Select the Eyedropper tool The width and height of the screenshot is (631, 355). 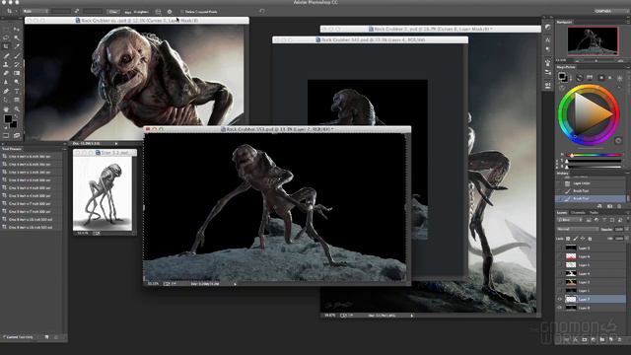coord(17,46)
